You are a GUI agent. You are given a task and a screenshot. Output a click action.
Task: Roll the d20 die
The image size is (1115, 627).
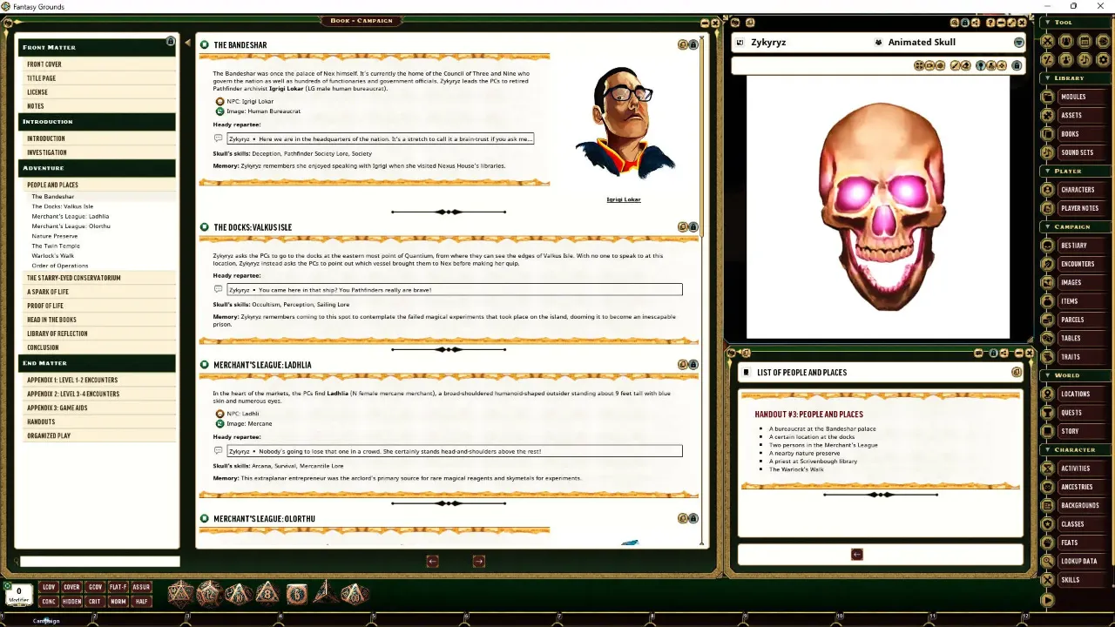(180, 594)
